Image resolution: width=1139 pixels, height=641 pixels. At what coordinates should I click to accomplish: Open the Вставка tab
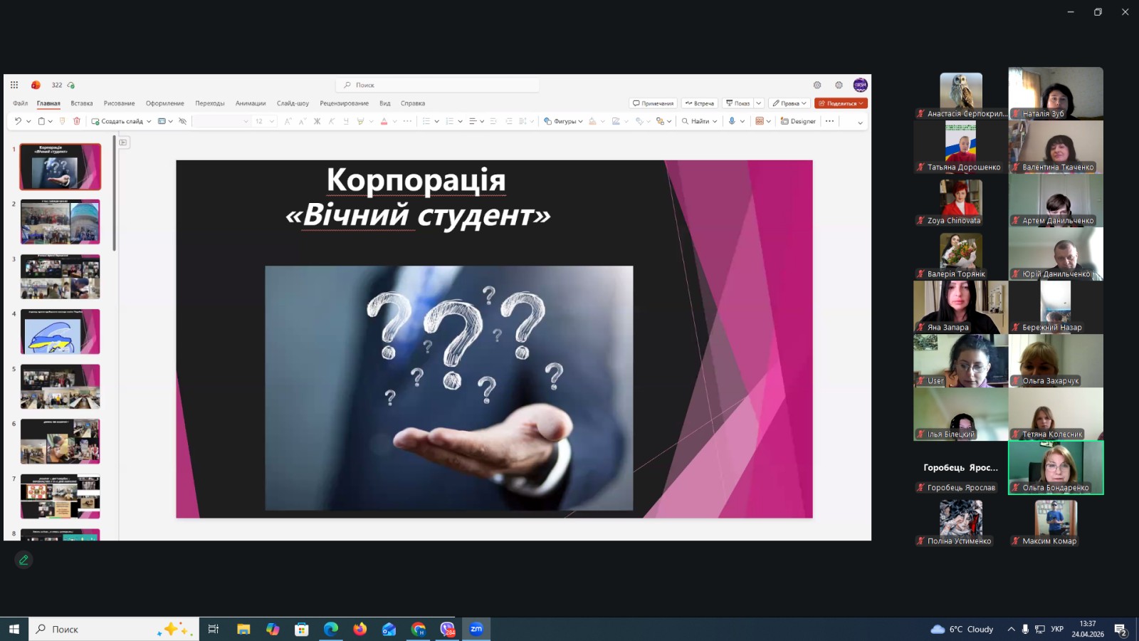click(x=82, y=103)
